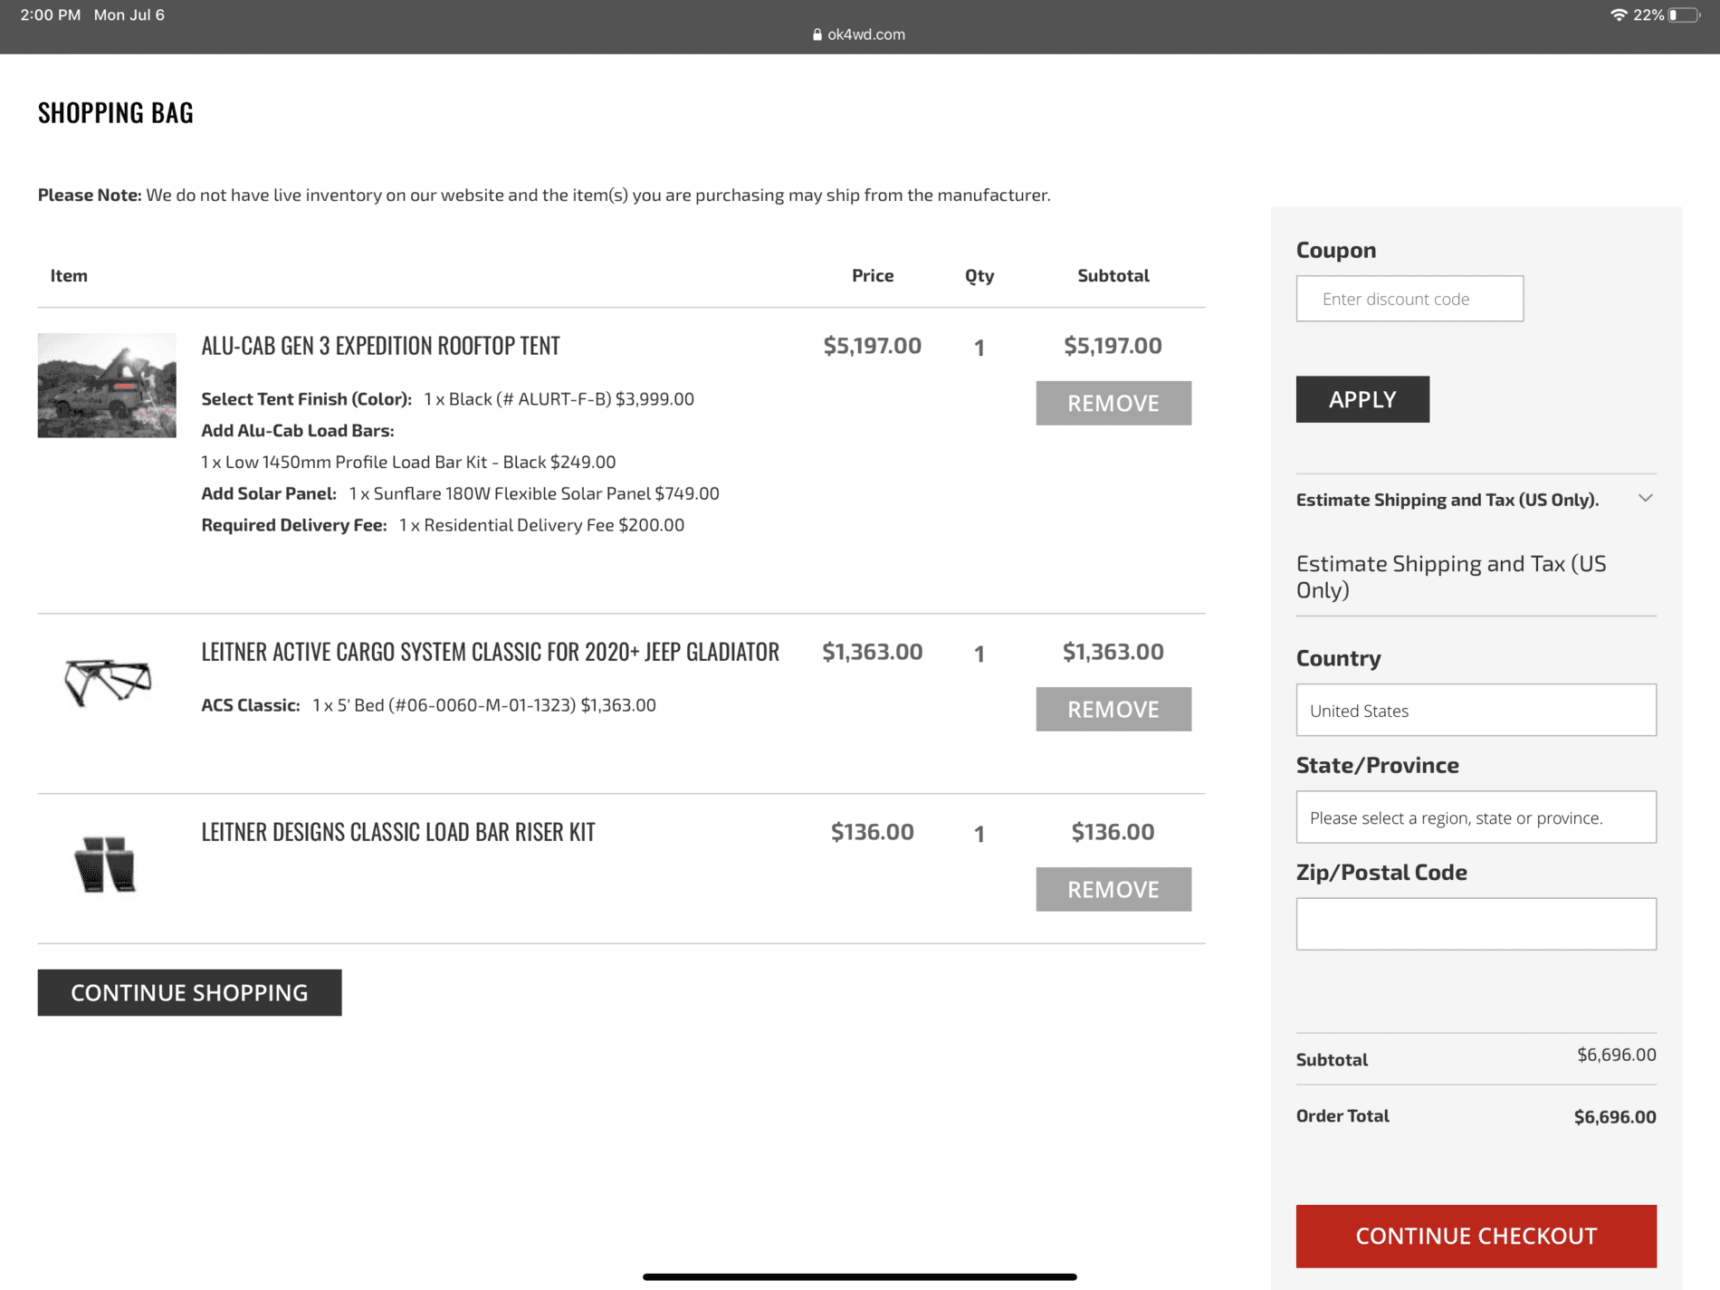Remove the Load Bar Riser Kit item
Screen dimensions: 1720x1290
click(x=1113, y=889)
